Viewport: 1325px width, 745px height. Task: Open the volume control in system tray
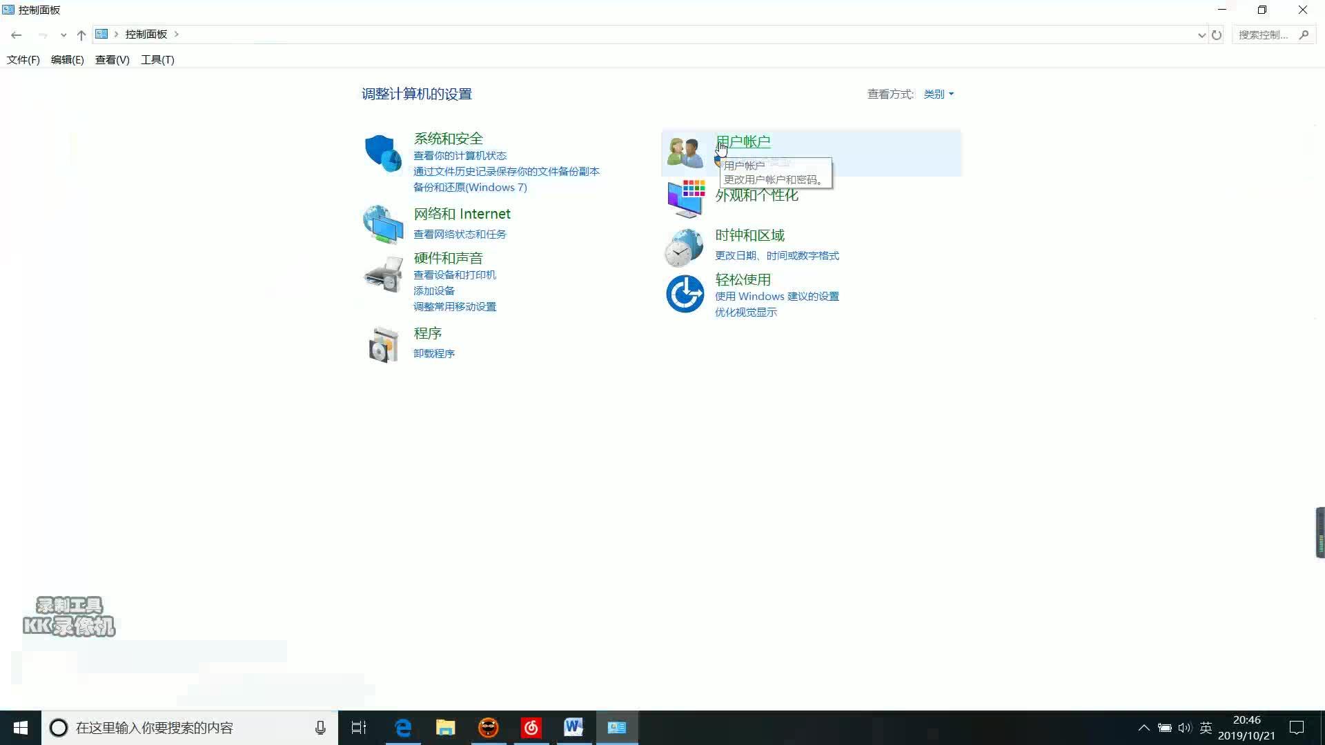click(1185, 728)
